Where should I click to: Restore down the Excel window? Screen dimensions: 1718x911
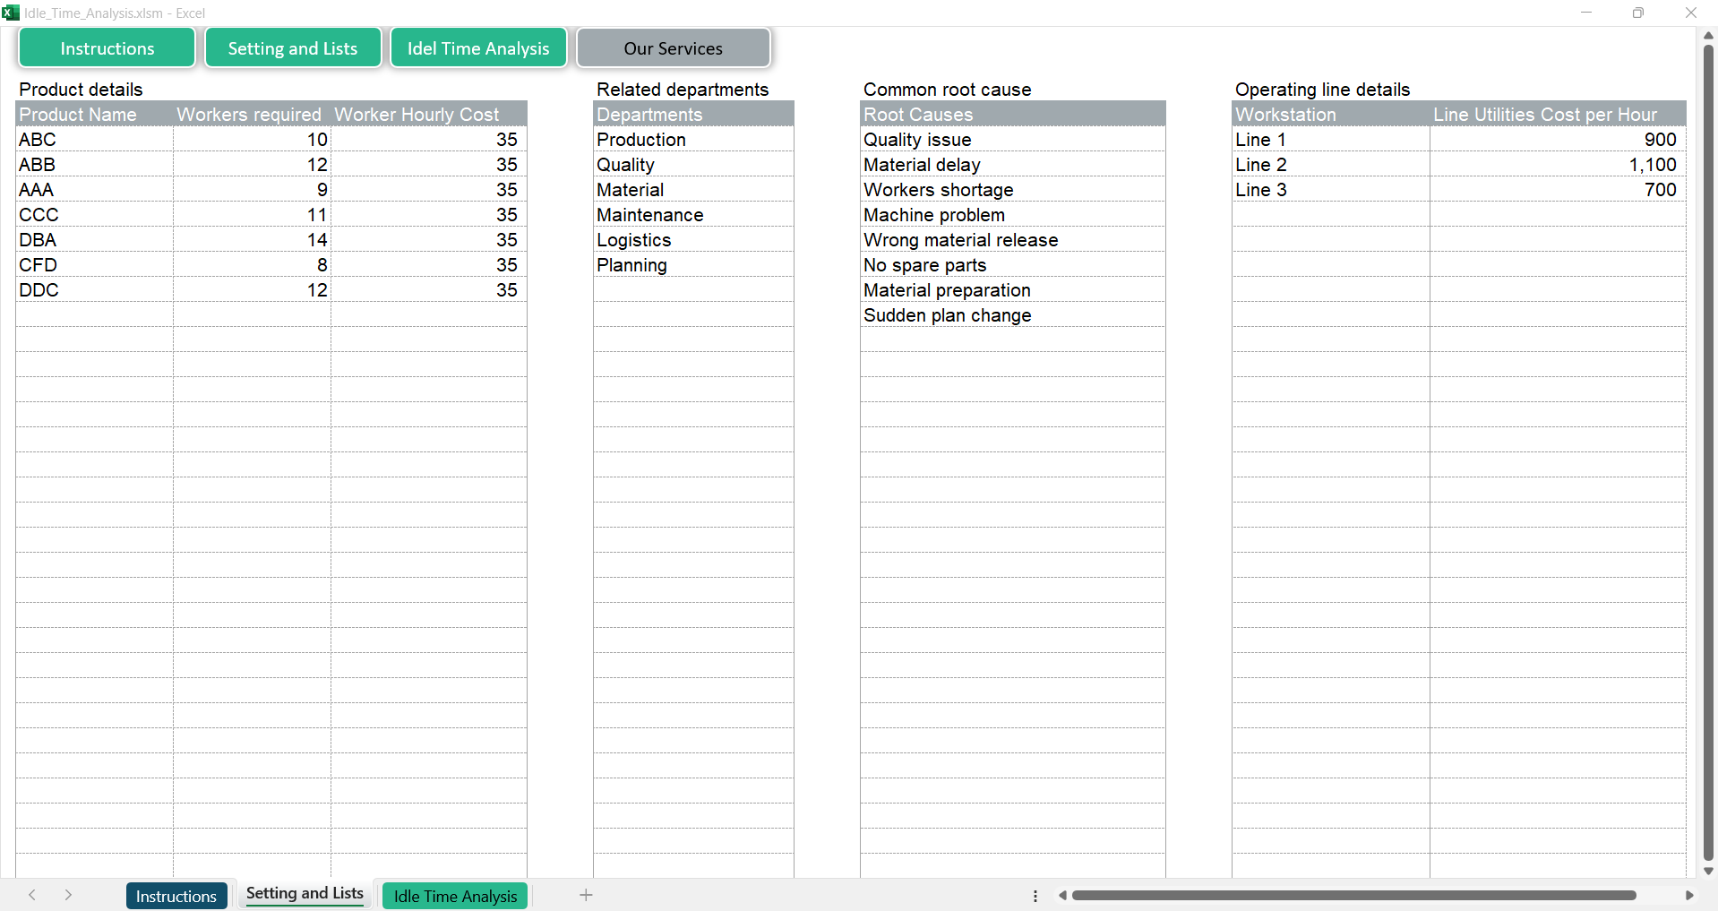(1637, 13)
